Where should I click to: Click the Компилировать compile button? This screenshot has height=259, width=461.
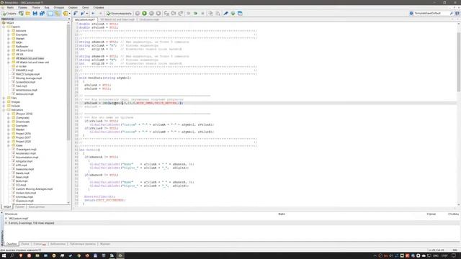pyautogui.click(x=119, y=14)
